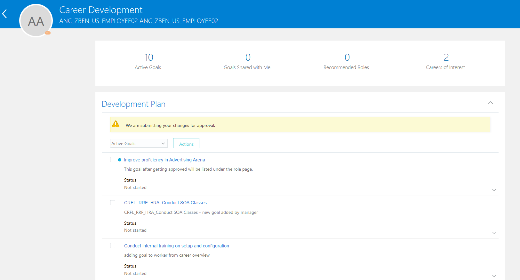This screenshot has width=520, height=280.
Task: Check the CRFL_RRF_HRA_Conduct SOA Classes goal
Action: (113, 203)
